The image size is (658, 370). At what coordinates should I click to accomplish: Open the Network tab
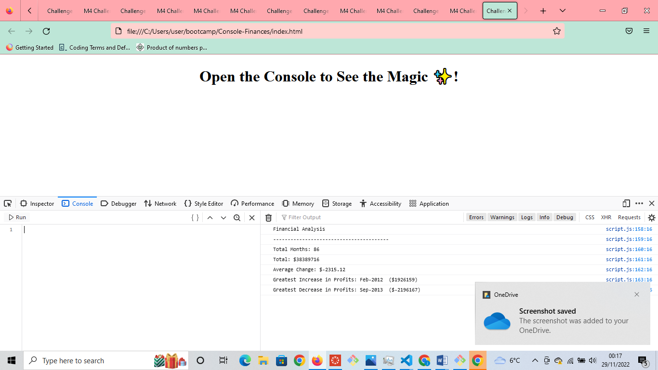160,203
